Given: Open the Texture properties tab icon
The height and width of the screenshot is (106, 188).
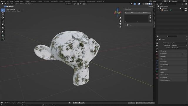Looking at the screenshot, I should 157,78.
